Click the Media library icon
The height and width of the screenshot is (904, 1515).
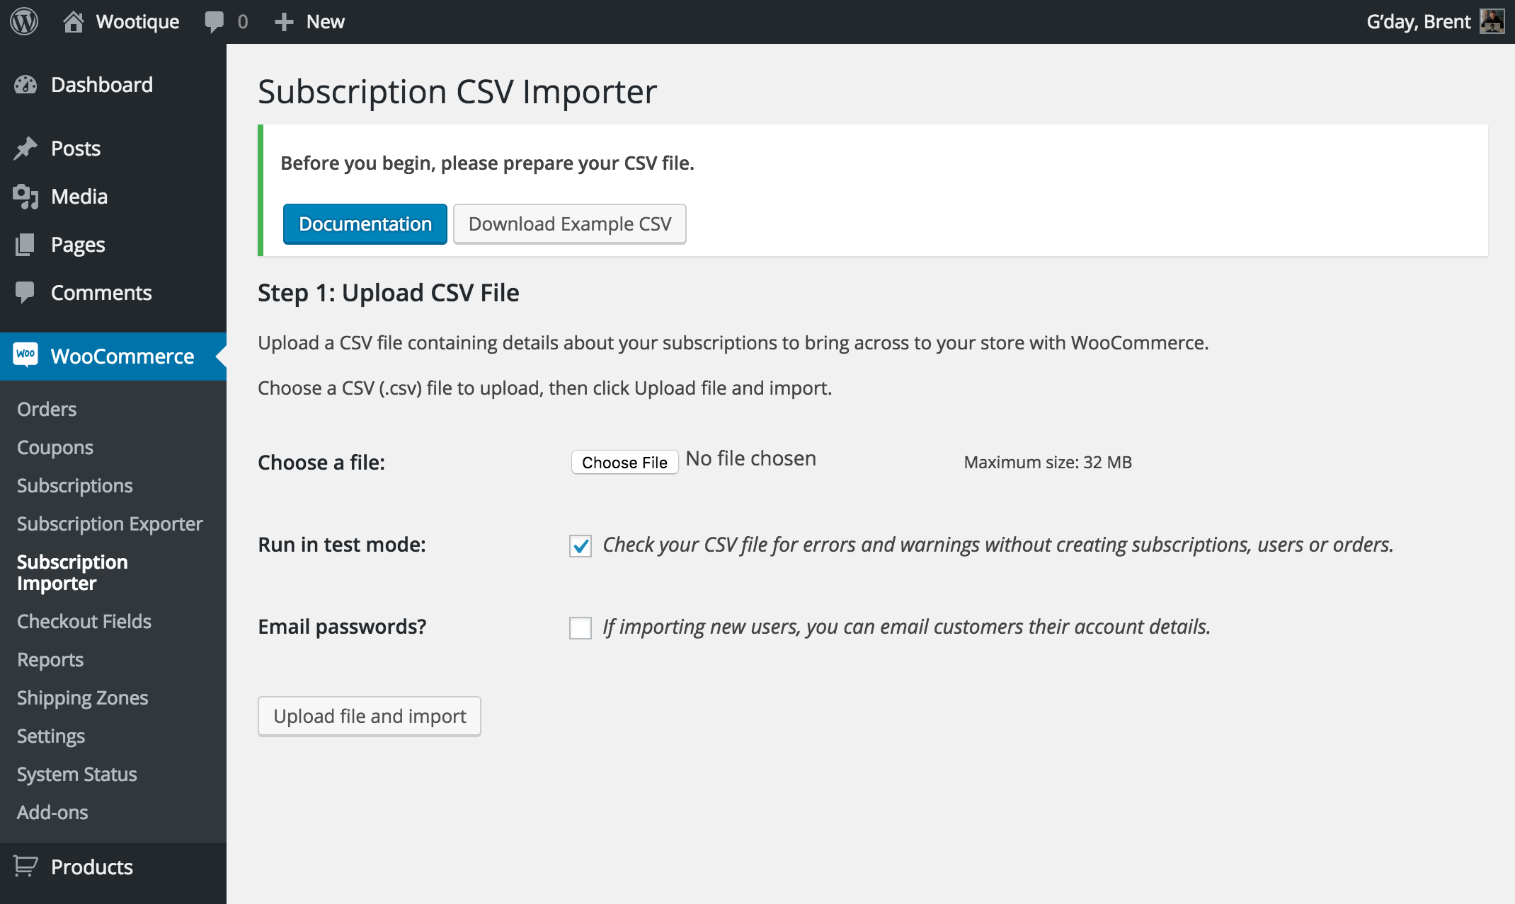click(25, 197)
